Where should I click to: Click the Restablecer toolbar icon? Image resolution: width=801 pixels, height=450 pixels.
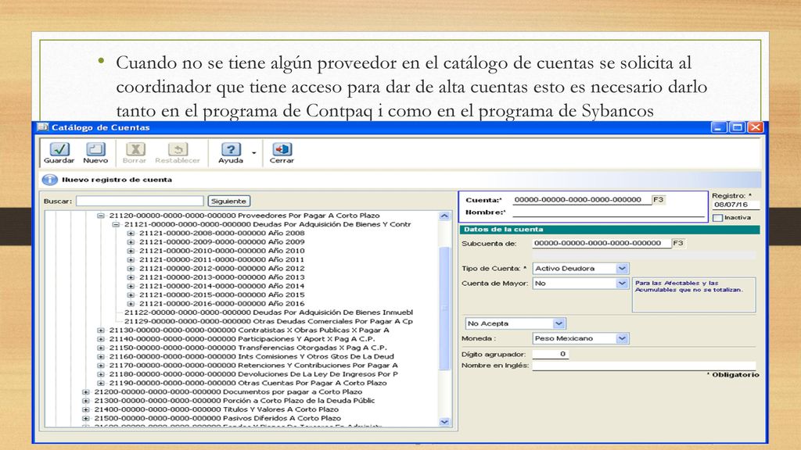pyautogui.click(x=178, y=149)
